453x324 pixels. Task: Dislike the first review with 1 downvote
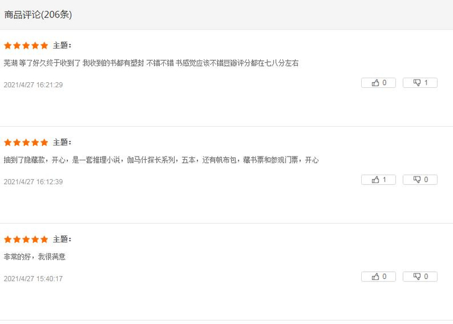click(420, 83)
